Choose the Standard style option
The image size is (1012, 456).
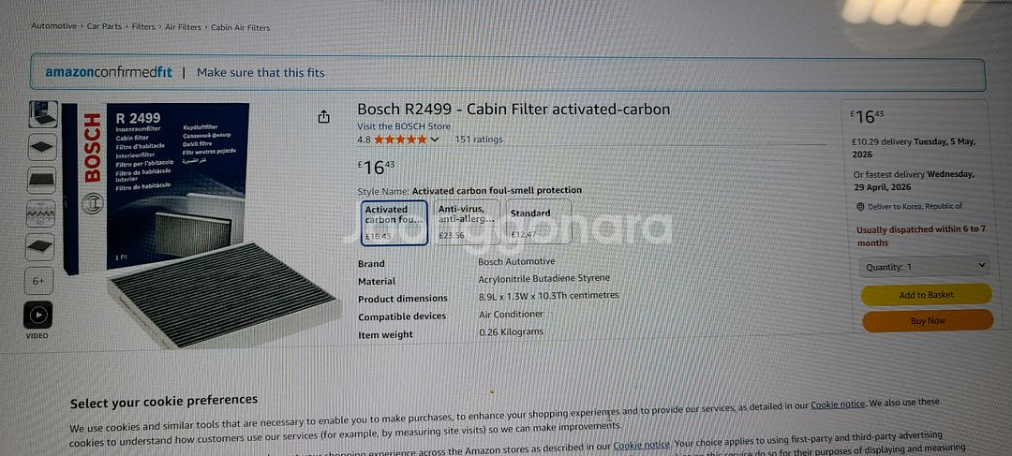[538, 221]
